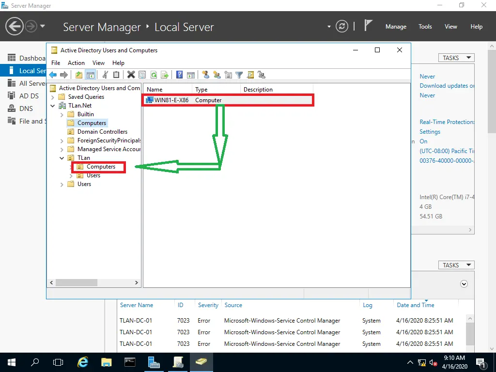Image resolution: width=496 pixels, height=372 pixels.
Task: Click tree pane horizontal scrollbar thumb
Action: pos(77,282)
